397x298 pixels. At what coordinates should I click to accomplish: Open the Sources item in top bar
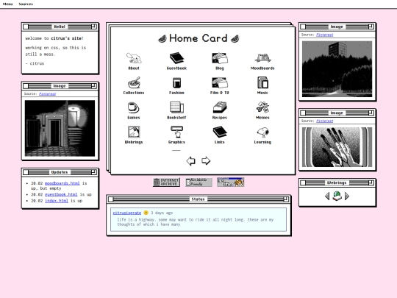coord(26,4)
